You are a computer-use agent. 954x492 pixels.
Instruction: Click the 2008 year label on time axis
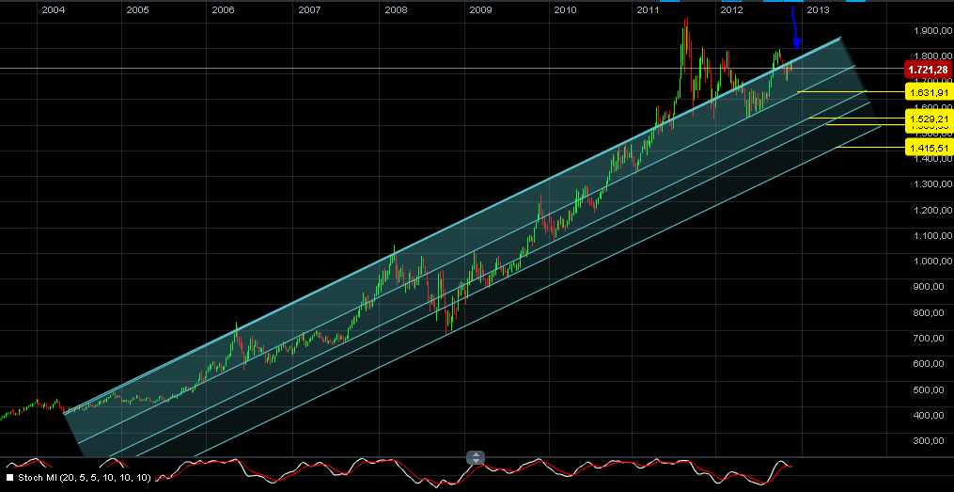click(396, 9)
